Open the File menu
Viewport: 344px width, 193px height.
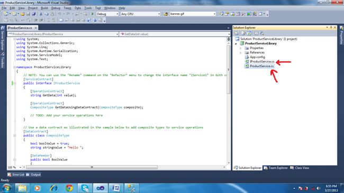click(x=4, y=8)
